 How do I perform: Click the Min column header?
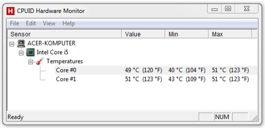pyautogui.click(x=187, y=34)
